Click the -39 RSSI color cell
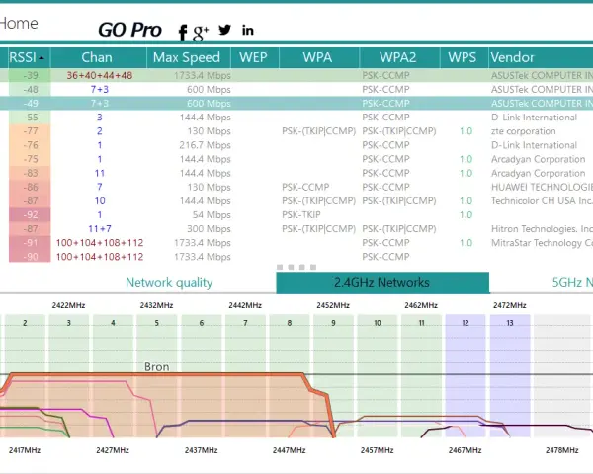Image resolution: width=593 pixels, height=474 pixels. click(x=30, y=75)
